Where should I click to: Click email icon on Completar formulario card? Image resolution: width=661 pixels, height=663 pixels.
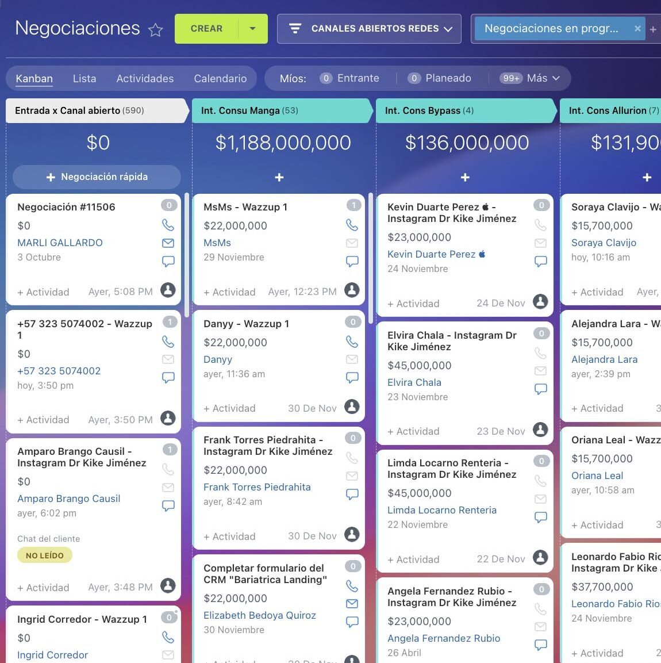[352, 604]
